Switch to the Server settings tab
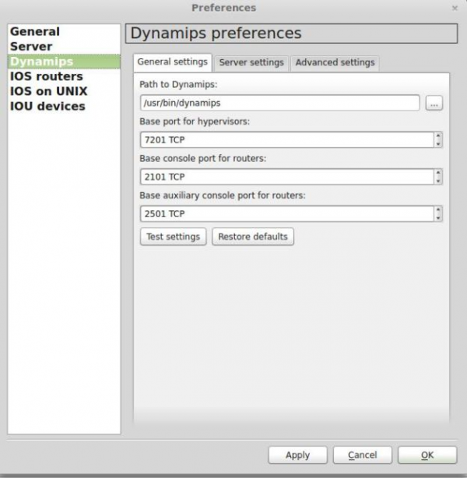 click(x=251, y=63)
